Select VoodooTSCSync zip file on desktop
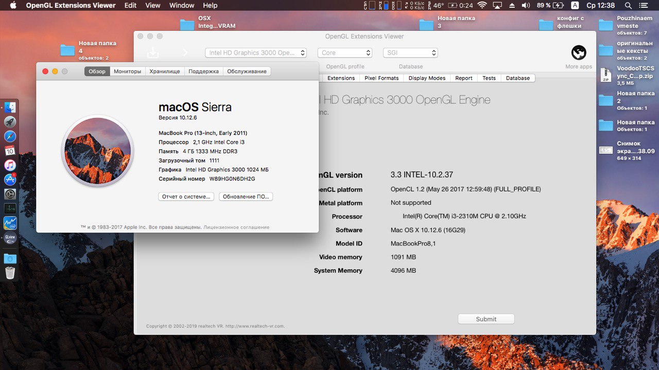The height and width of the screenshot is (370, 659). coord(606,76)
